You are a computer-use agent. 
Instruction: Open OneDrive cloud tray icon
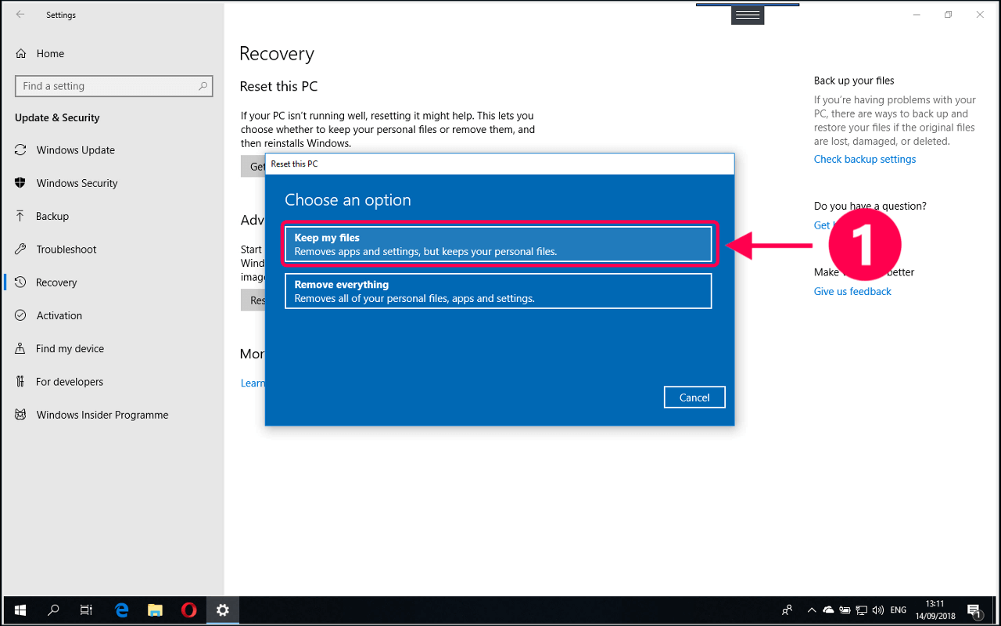coord(828,610)
